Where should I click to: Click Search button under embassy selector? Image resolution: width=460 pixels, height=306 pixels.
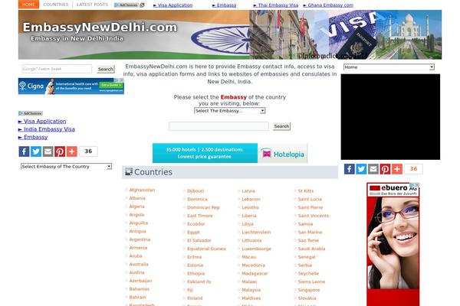[x=281, y=126]
